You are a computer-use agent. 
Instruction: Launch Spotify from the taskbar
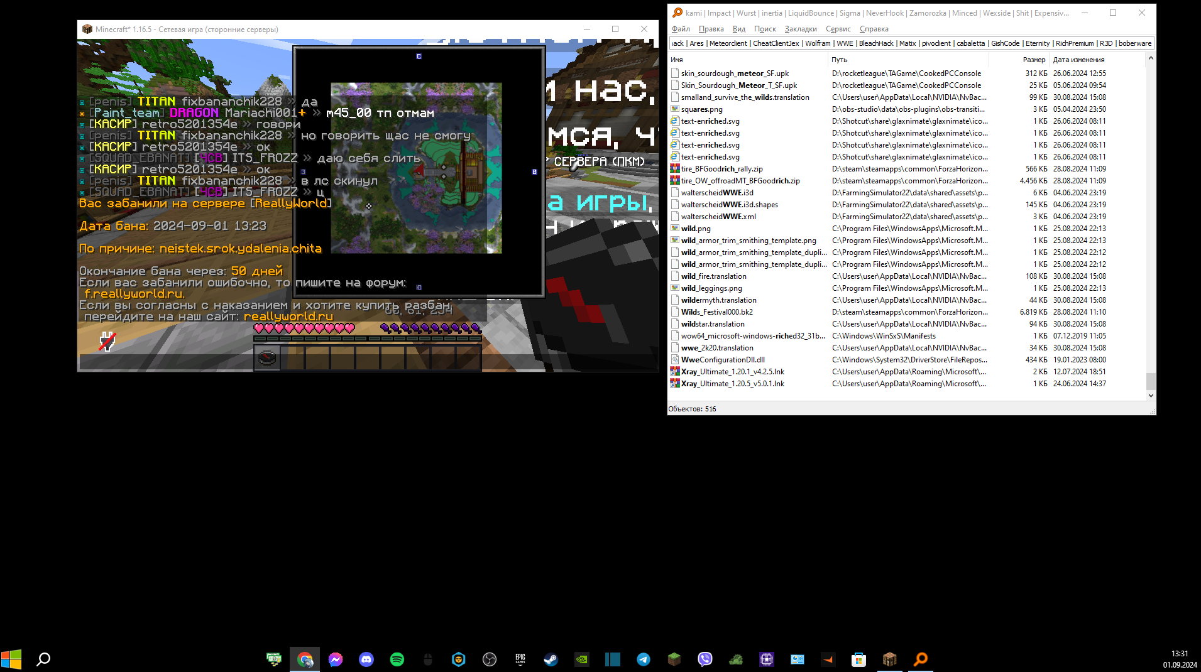[397, 659]
